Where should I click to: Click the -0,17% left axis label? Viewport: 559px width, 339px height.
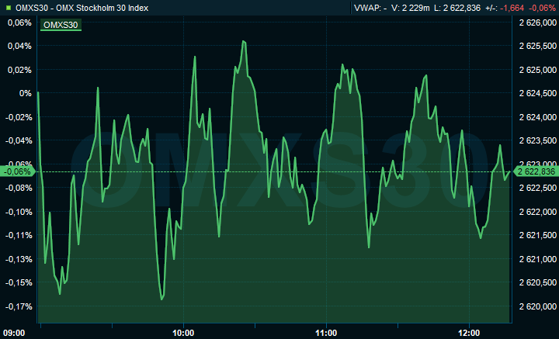pyautogui.click(x=19, y=306)
